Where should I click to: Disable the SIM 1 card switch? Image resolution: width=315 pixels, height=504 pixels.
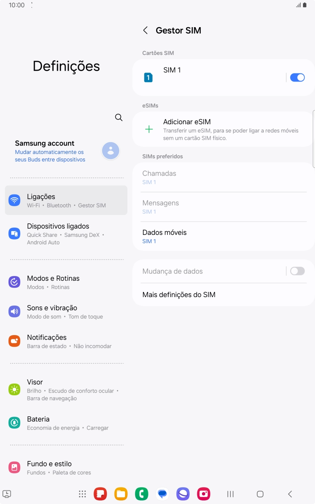point(297,77)
